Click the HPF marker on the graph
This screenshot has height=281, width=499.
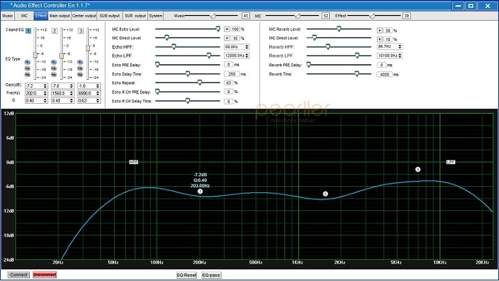133,162
